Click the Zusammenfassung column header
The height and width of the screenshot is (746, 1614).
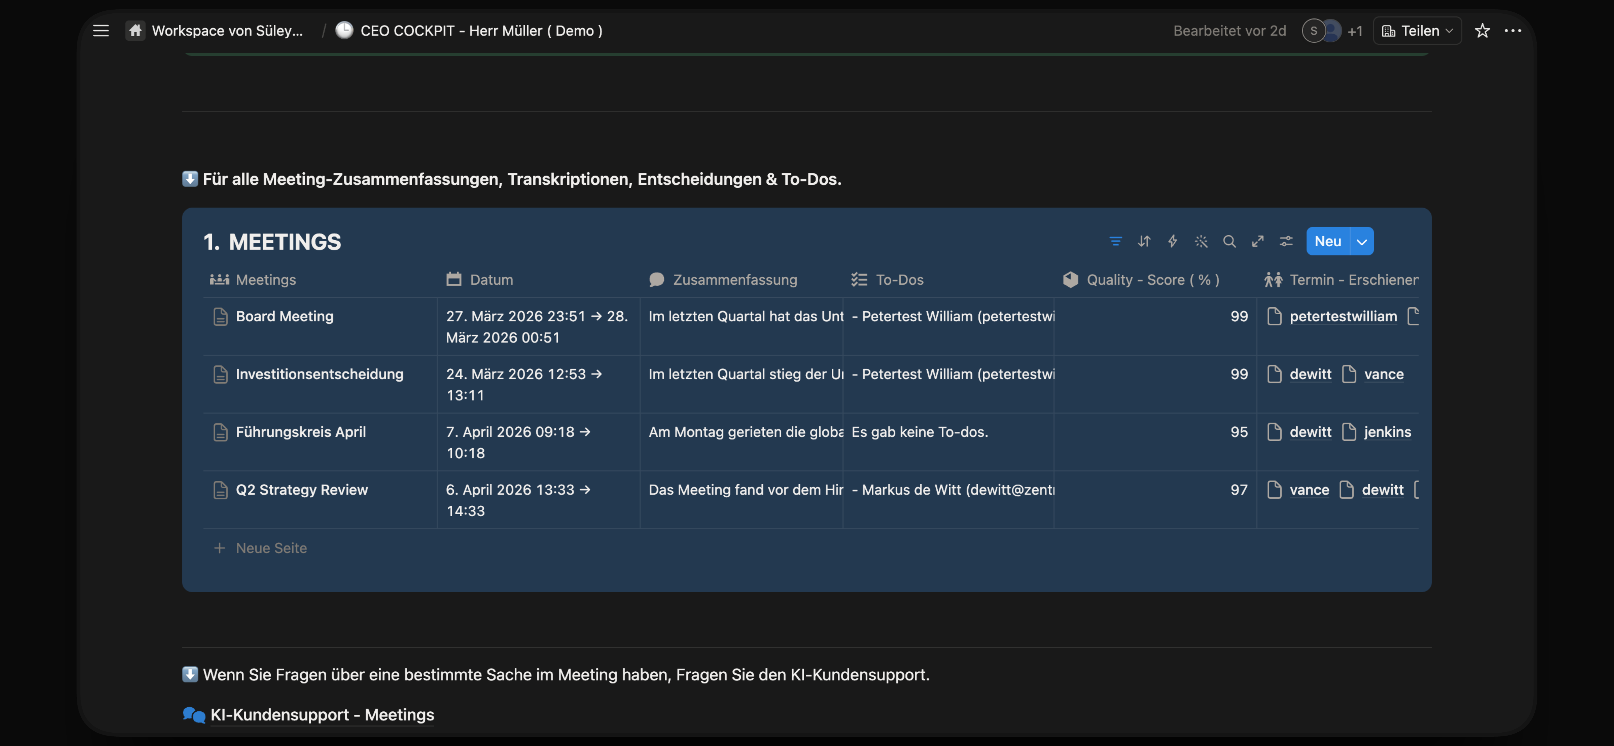point(723,280)
